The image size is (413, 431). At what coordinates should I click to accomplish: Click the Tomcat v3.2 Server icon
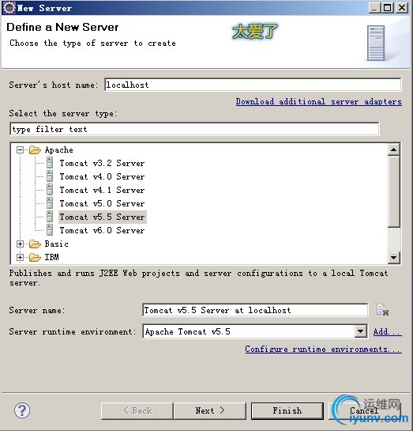(50, 163)
